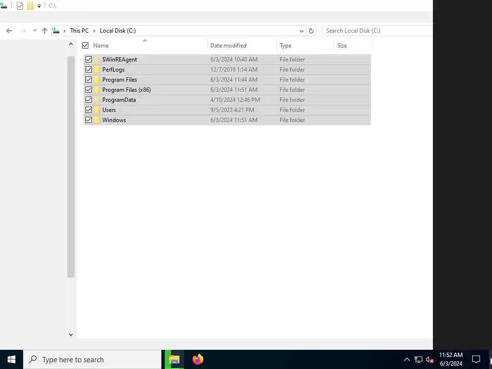
Task: Click the title bar drive system icon
Action: (4, 6)
